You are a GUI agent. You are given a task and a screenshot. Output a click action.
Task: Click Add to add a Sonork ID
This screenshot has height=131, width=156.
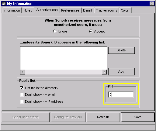121,71
